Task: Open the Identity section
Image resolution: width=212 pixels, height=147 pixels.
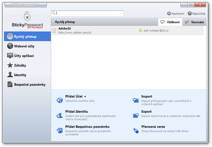Action: tap(27, 75)
